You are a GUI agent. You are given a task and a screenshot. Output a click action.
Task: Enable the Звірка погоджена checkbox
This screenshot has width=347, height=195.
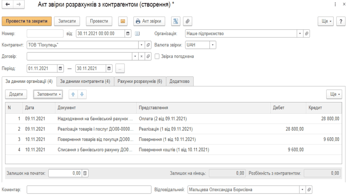click(157, 57)
